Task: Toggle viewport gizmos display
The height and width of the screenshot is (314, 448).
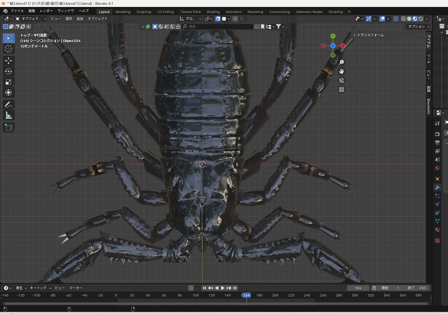Action: pos(369,19)
